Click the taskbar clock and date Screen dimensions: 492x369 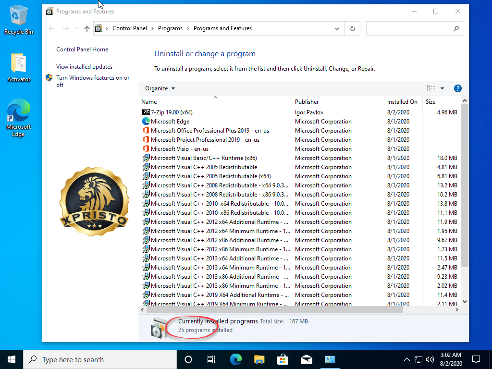coord(451,359)
